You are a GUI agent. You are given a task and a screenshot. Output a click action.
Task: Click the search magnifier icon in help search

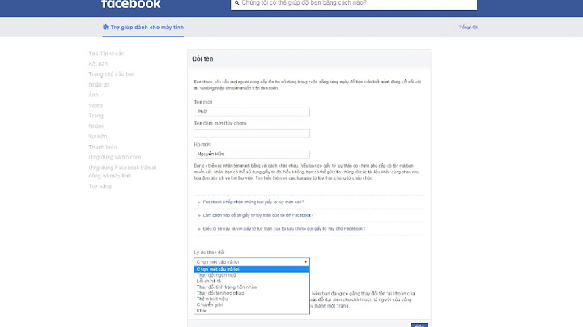click(x=236, y=3)
